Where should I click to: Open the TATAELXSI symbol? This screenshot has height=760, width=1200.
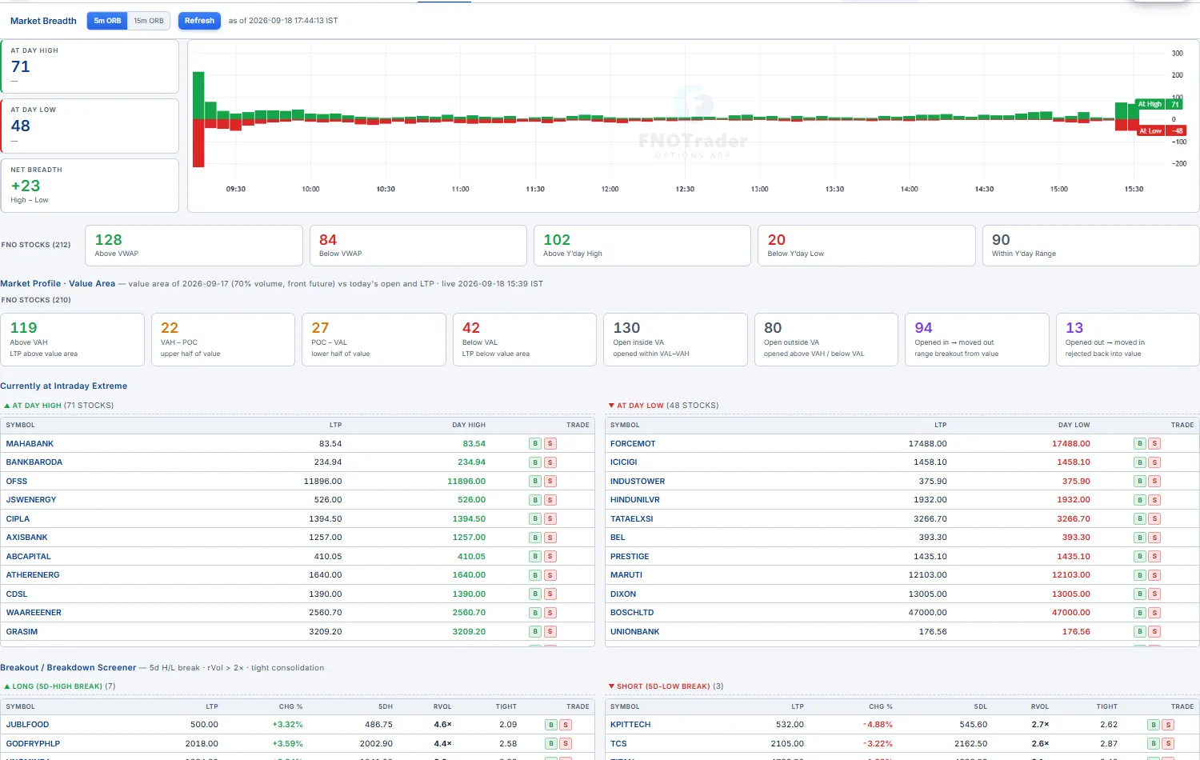coord(632,519)
